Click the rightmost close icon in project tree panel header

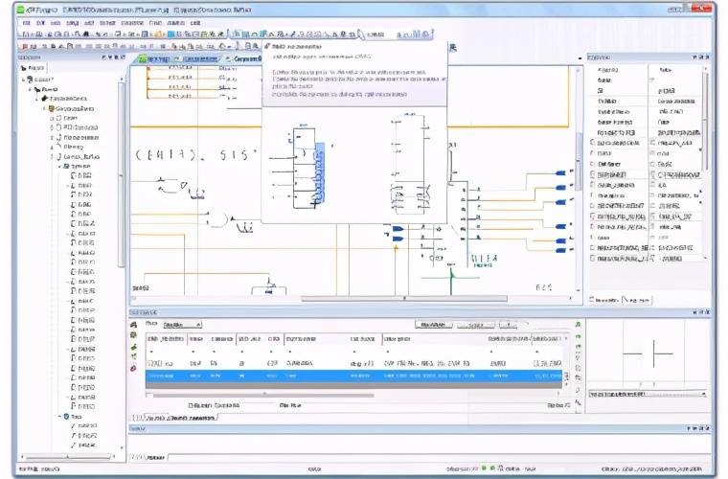point(123,57)
